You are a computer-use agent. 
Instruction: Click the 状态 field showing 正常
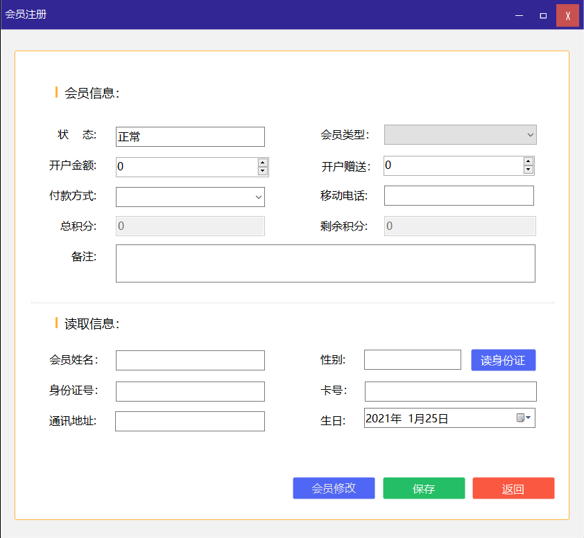point(190,136)
